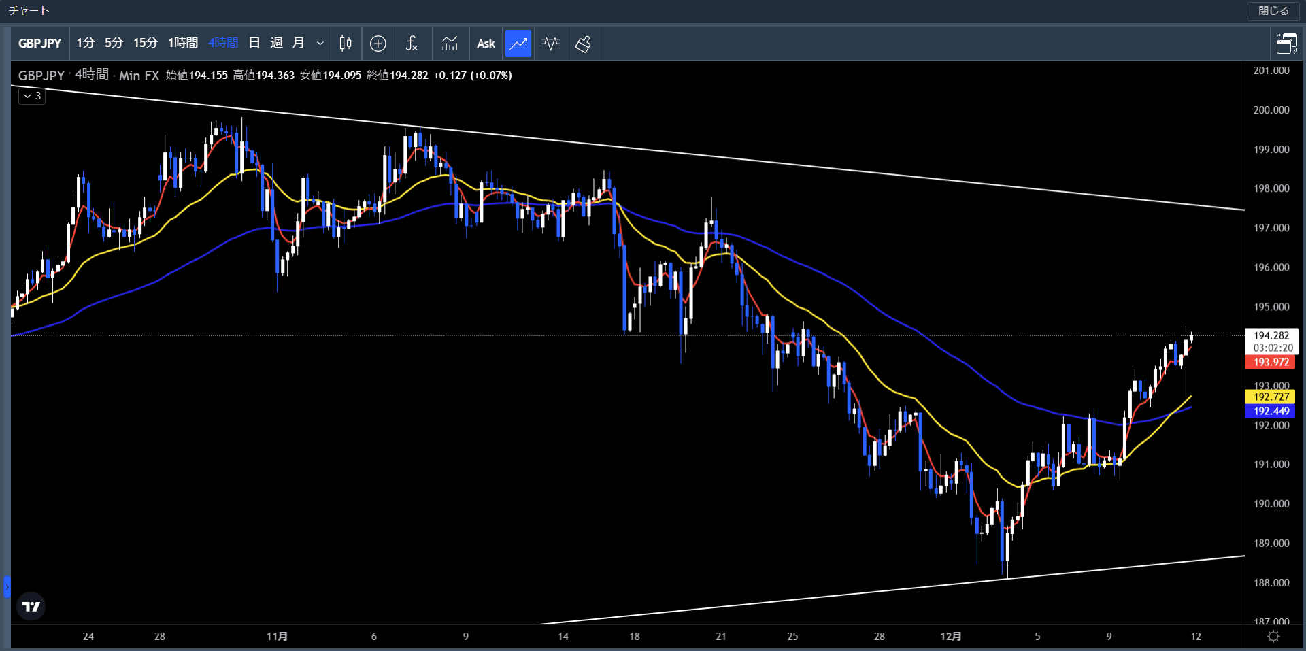Click the blue MA value 192.449
1306x651 pixels.
(1270, 411)
